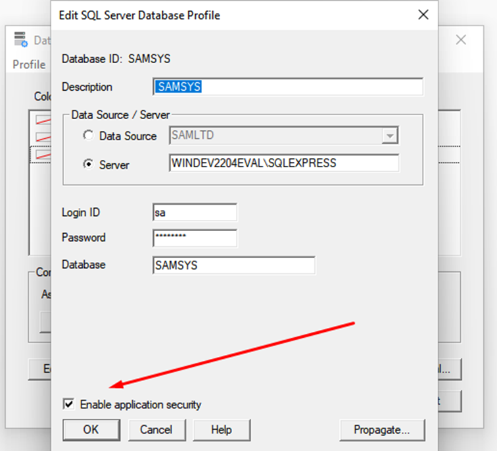Screen dimensions: 497x451
Task: Select the first red-icon entry in background list
Action: coord(42,120)
